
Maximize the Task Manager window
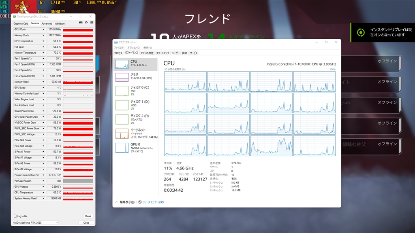point(326,42)
